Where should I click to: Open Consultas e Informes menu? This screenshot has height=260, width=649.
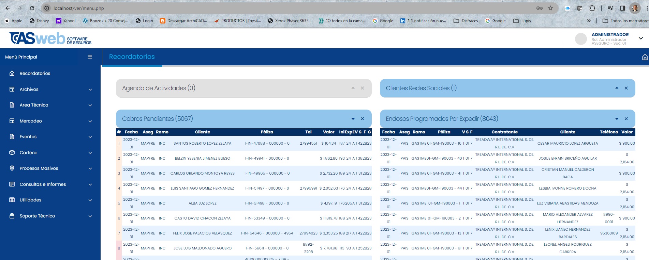pyautogui.click(x=43, y=184)
